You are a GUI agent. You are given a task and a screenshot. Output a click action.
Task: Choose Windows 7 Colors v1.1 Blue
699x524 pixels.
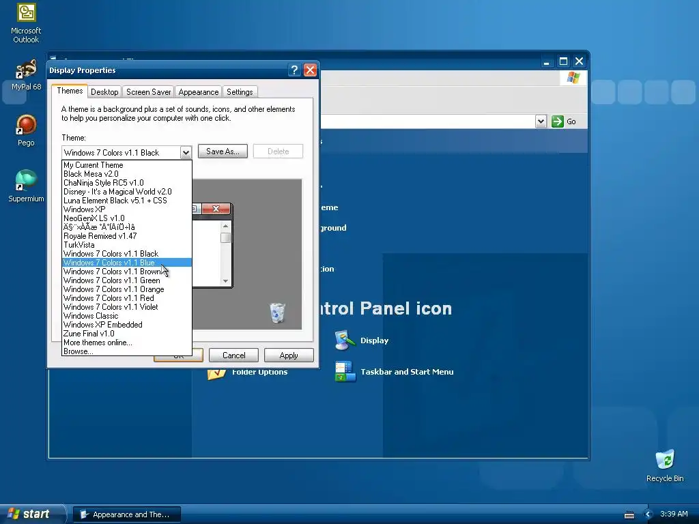(x=127, y=263)
